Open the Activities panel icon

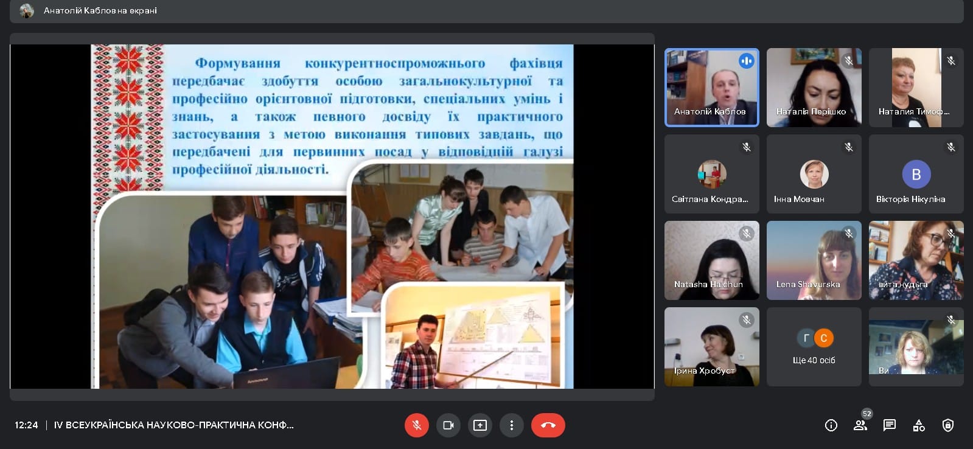tap(919, 425)
